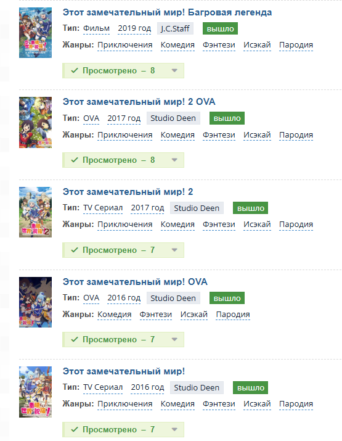342x441 pixels.
Task: Filter by Фильм type link
Action: tap(96, 29)
